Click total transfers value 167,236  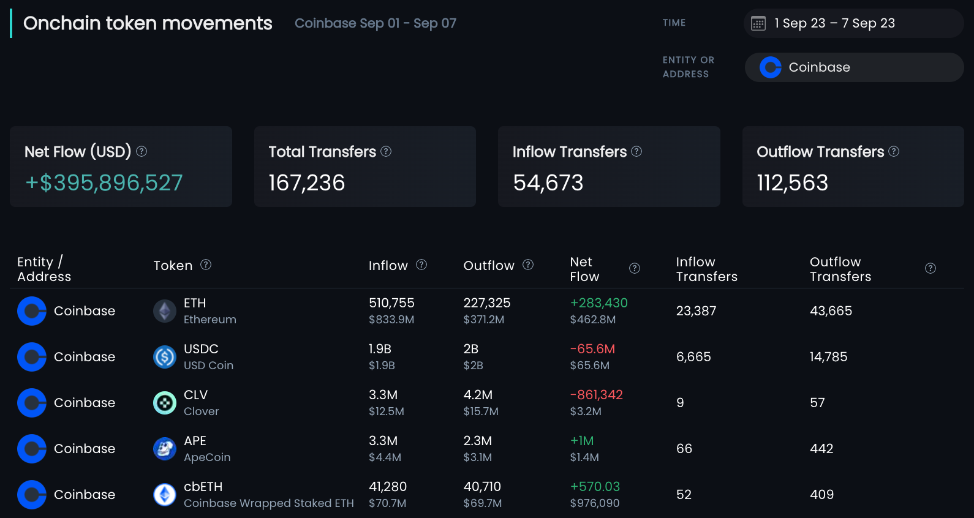307,182
